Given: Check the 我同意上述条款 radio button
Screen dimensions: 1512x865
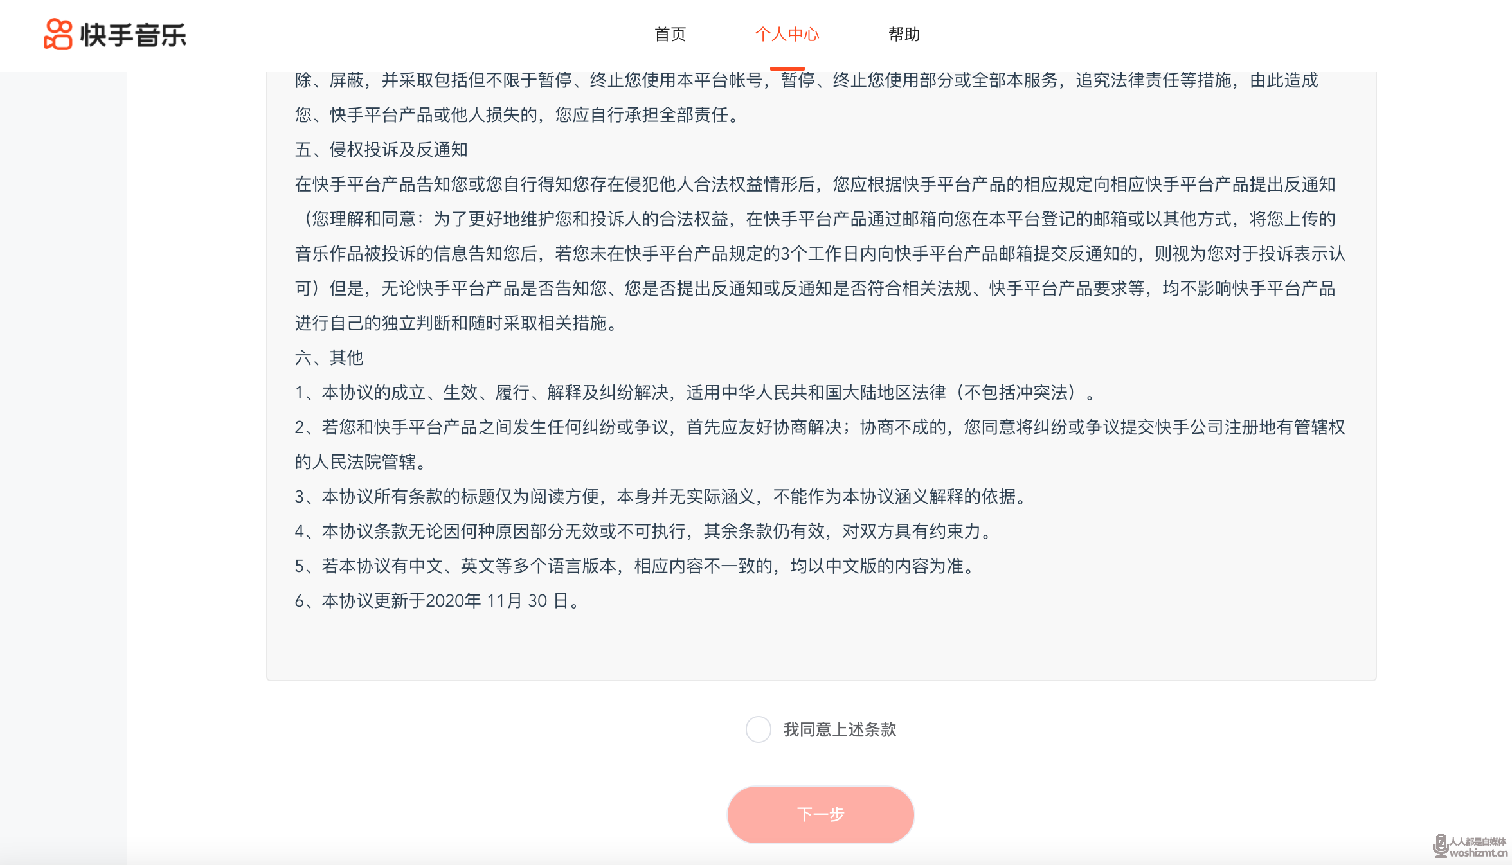Looking at the screenshot, I should click(758, 729).
